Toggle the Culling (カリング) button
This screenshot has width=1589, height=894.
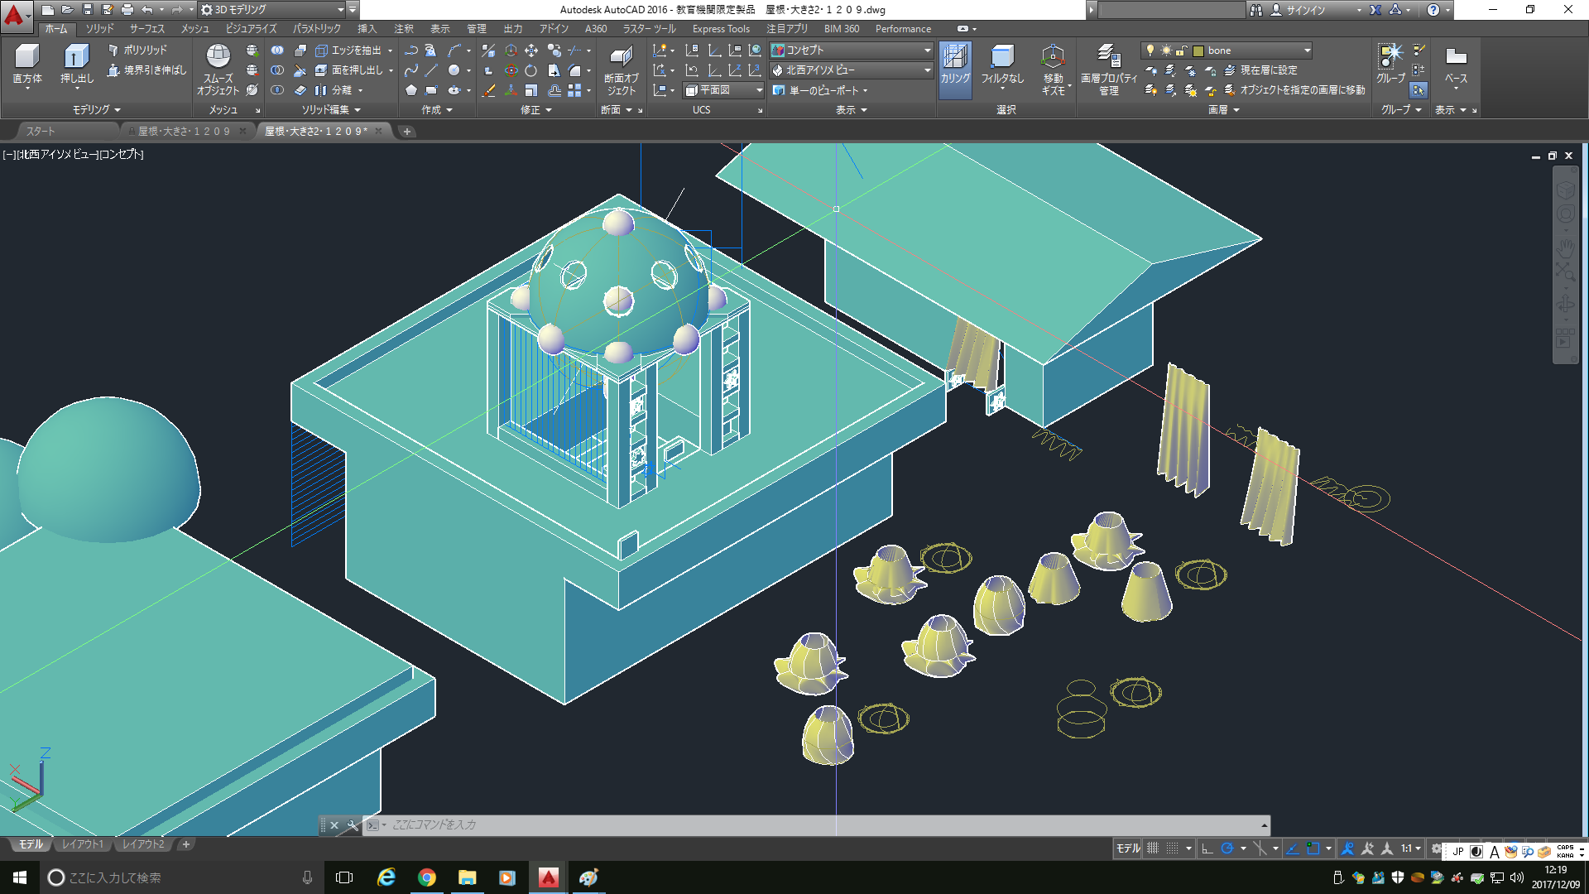pos(954,68)
